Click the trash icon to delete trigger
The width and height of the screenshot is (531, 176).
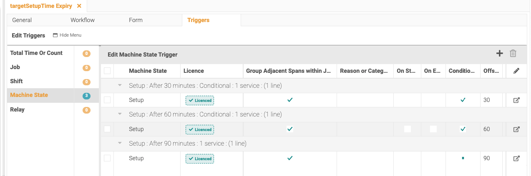coord(513,53)
